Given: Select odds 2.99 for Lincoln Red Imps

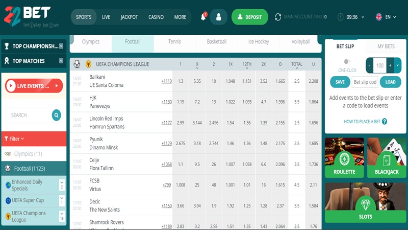Looking at the screenshot, I should pyautogui.click(x=181, y=123).
